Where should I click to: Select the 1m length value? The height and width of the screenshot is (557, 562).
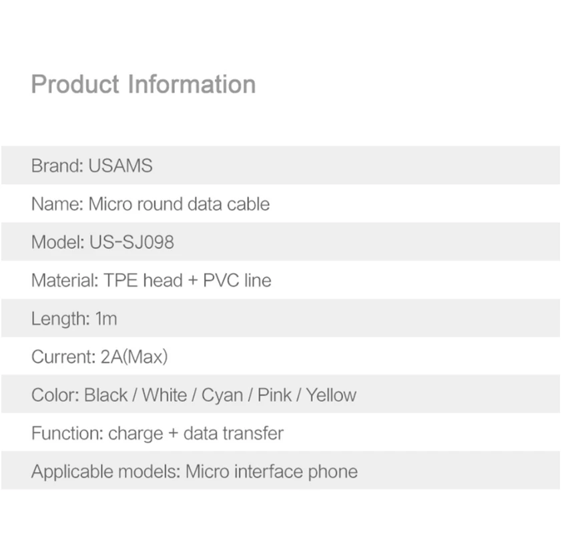106,319
